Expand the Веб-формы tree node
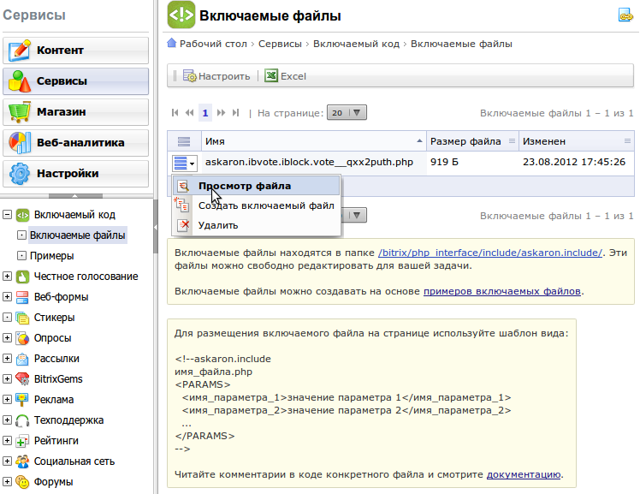The width and height of the screenshot is (640, 494). click(x=8, y=297)
